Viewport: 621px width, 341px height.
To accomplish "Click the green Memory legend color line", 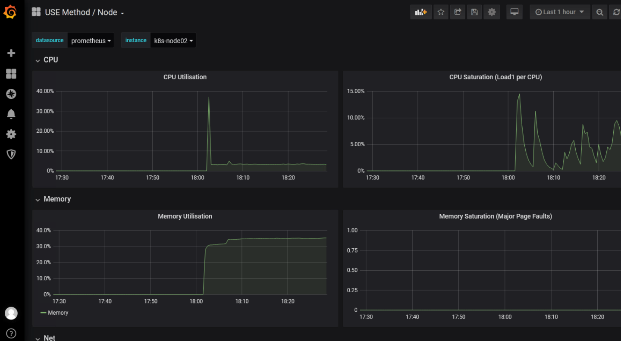I will click(43, 313).
